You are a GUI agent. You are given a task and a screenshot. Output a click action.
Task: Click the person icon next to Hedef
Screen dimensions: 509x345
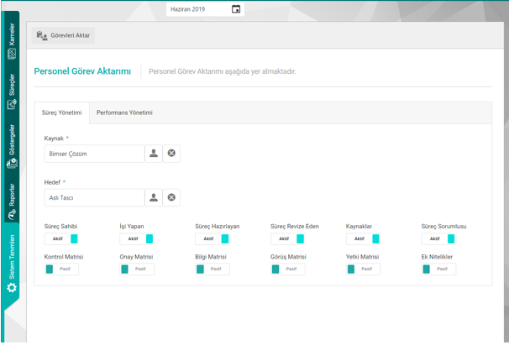154,197
